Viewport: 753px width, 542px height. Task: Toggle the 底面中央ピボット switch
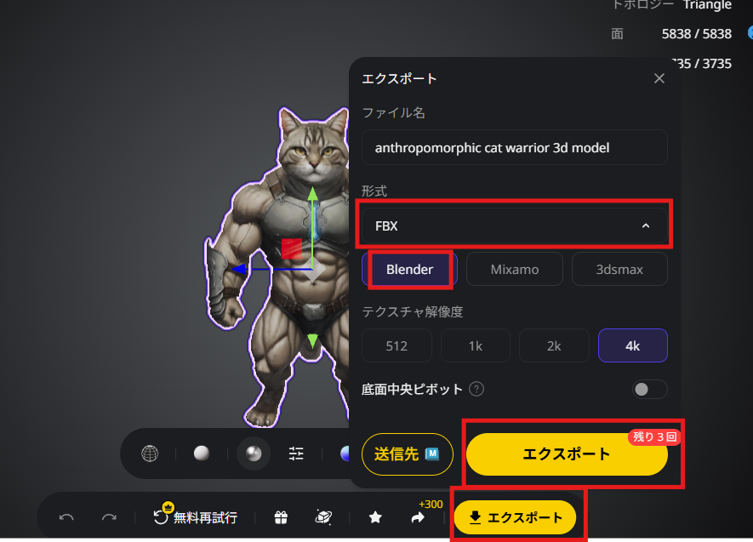pyautogui.click(x=649, y=390)
